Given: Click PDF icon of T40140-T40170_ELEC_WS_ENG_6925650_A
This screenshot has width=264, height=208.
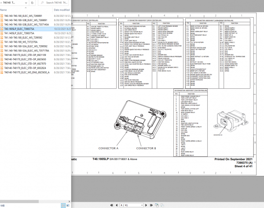Looking at the screenshot, I should [2, 73].
